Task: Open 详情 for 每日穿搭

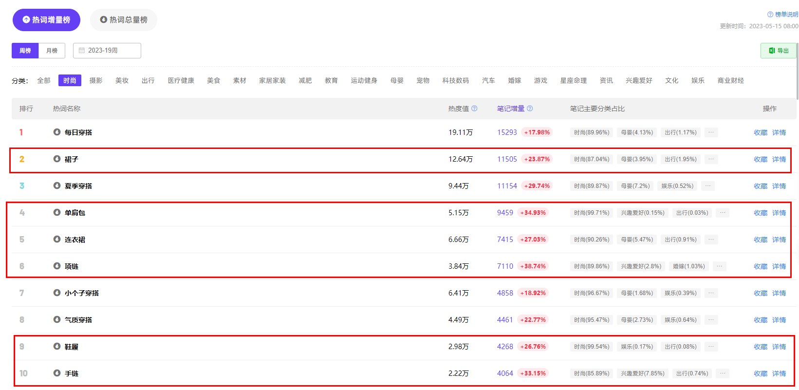Action: pyautogui.click(x=779, y=132)
